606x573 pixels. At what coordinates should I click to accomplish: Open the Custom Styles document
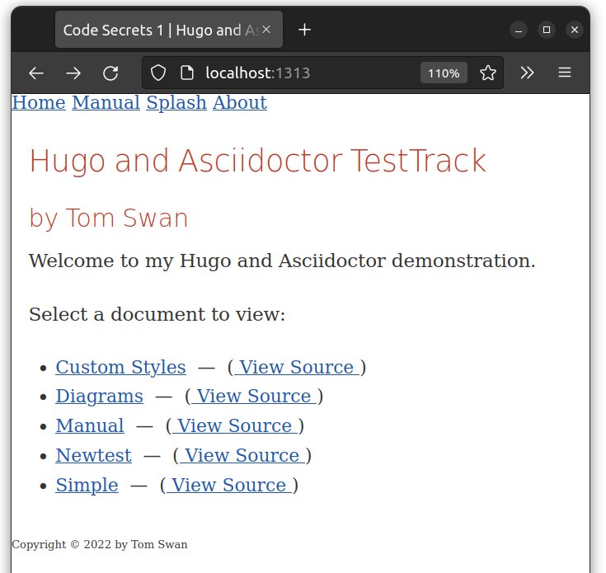pyautogui.click(x=120, y=367)
